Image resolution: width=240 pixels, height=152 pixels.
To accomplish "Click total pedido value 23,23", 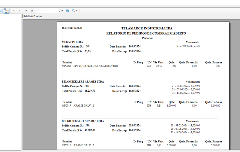I will click(x=88, y=51).
